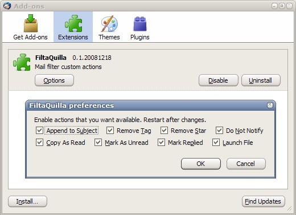The image size is (296, 215).
Task: Click the FiltaQuilla green puzzle extension icon
Action: pos(22,62)
